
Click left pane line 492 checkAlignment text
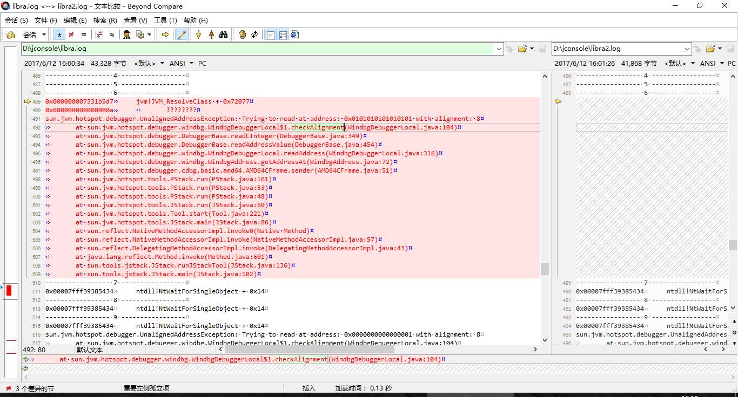[x=317, y=127]
